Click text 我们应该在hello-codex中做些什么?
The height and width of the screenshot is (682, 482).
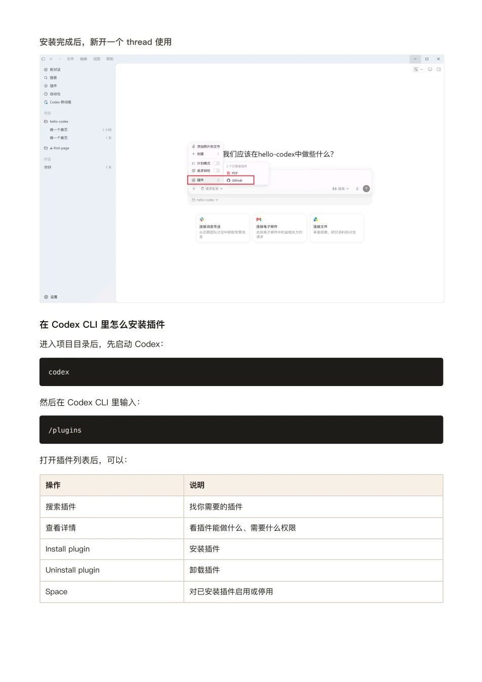point(278,154)
